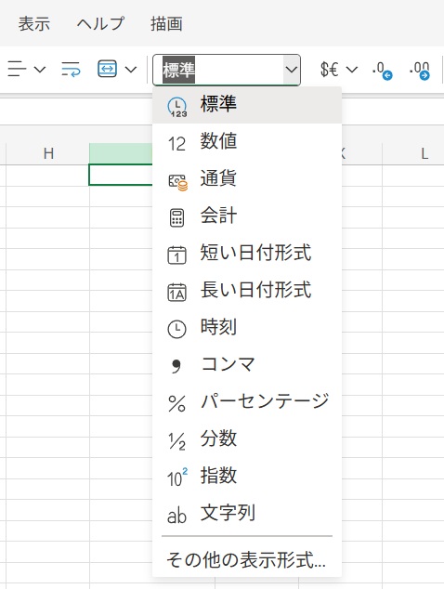
Task: Click the 12 icon beside 数値
Action: 176,144
